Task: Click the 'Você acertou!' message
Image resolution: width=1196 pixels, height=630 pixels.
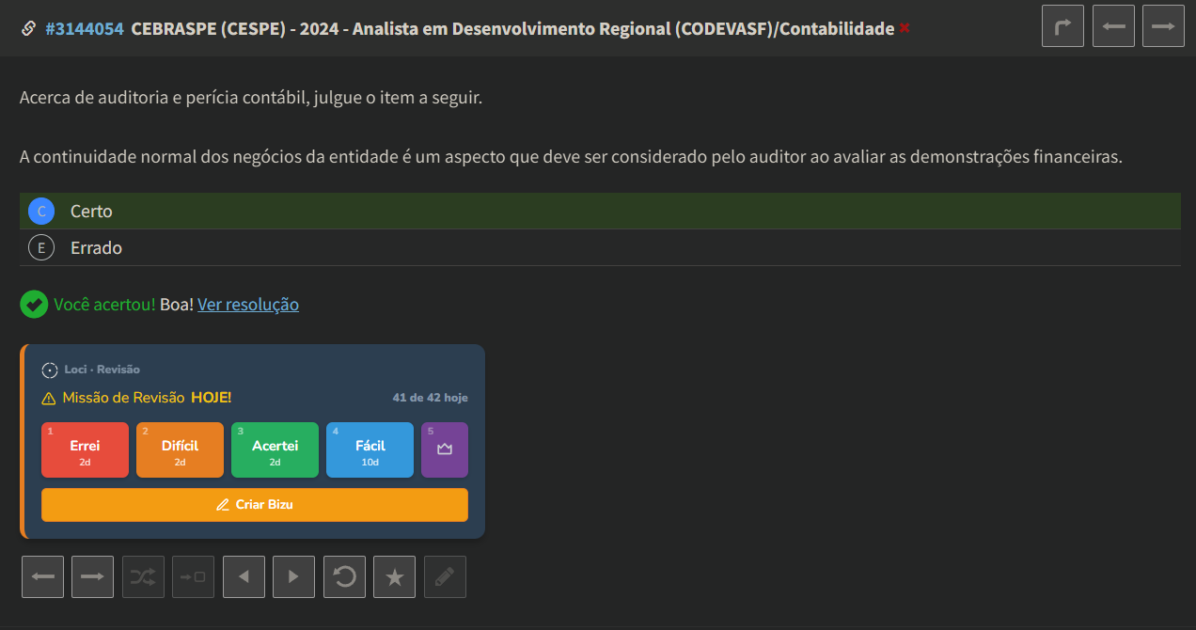Action: (104, 305)
